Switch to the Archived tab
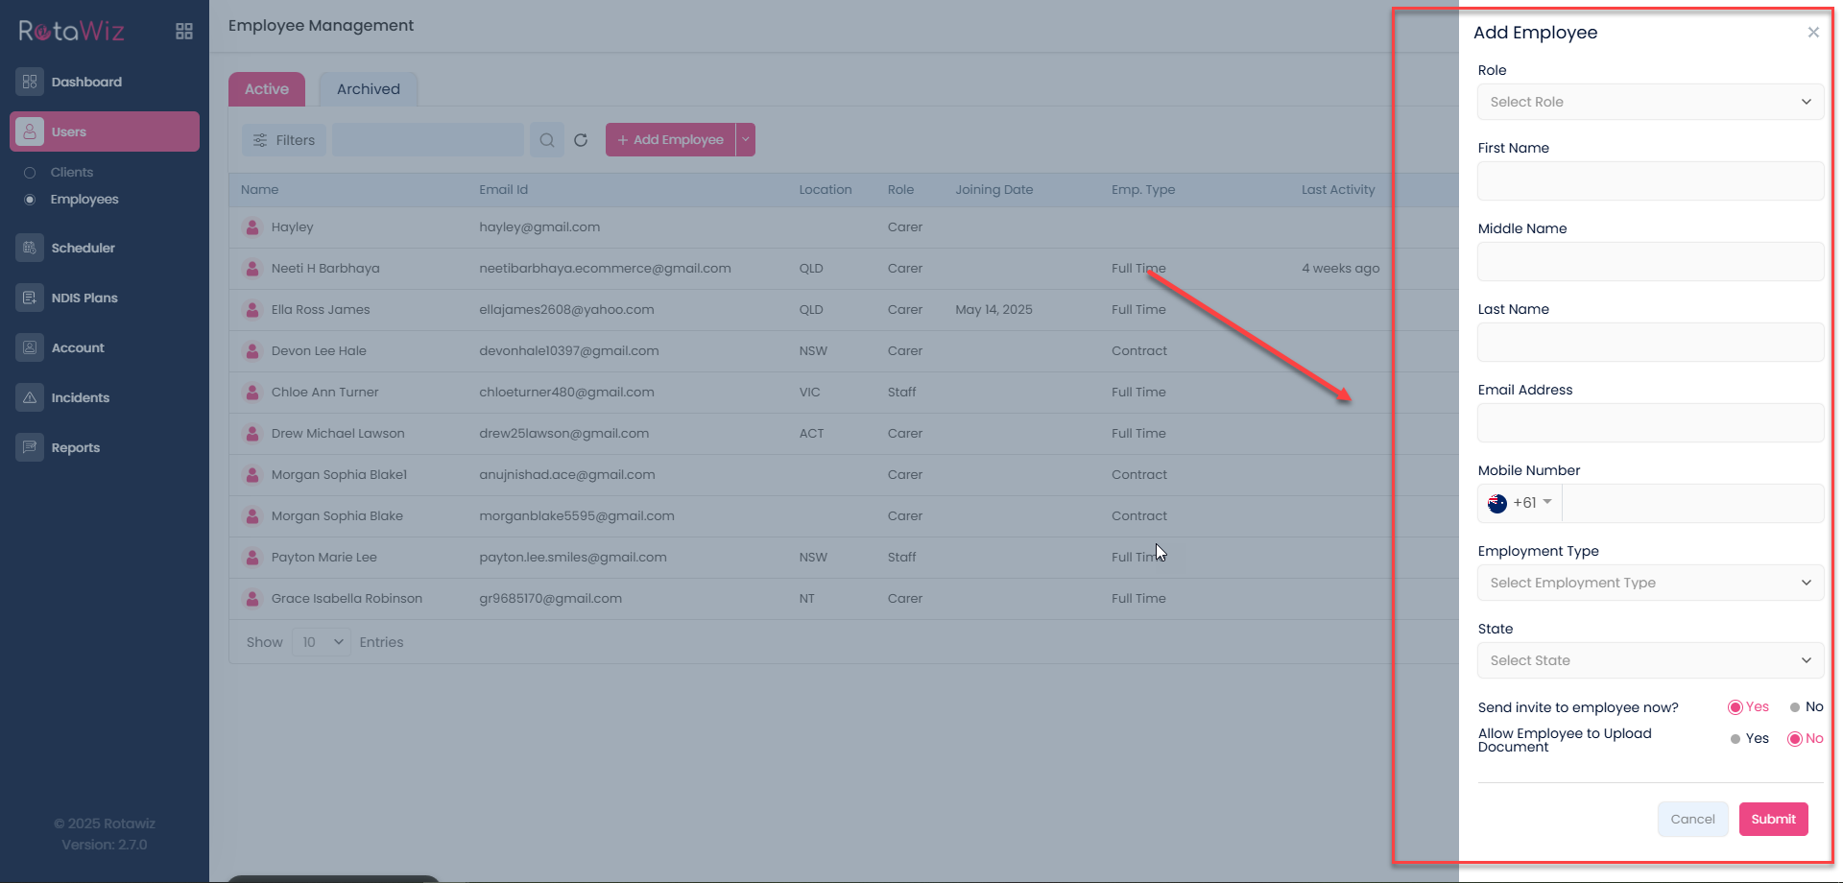The height and width of the screenshot is (883, 1843). click(368, 89)
